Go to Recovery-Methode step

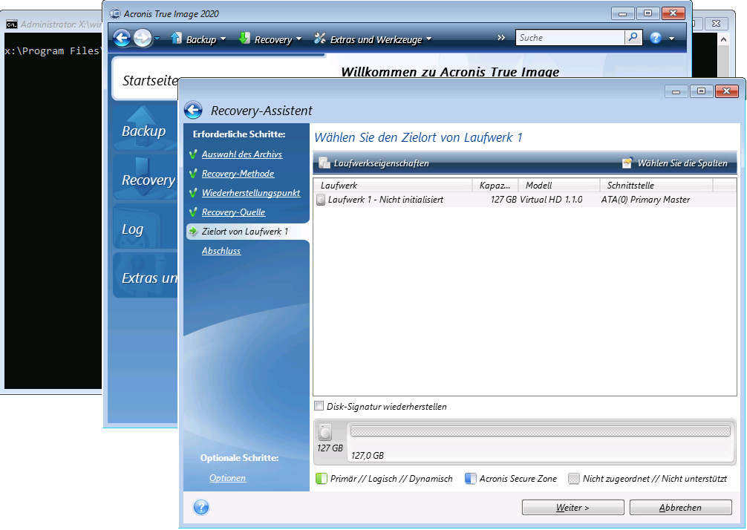tap(238, 174)
